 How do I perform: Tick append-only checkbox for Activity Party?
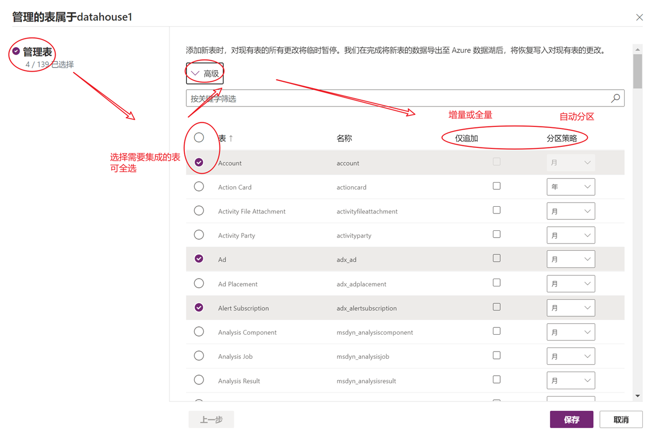(x=496, y=235)
